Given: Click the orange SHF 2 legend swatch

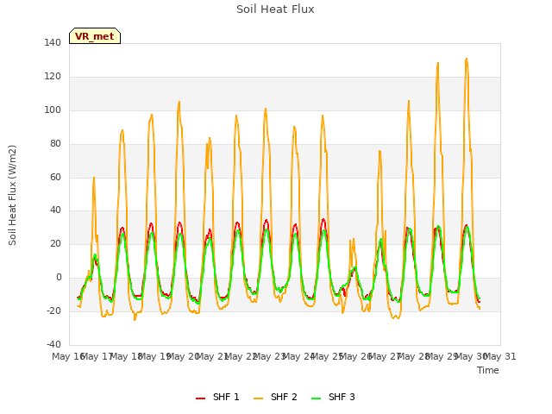Looking at the screenshot, I should pos(258,398).
